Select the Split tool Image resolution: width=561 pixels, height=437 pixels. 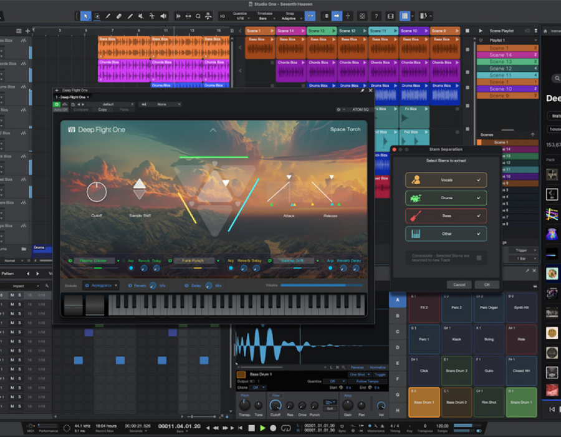(x=108, y=16)
